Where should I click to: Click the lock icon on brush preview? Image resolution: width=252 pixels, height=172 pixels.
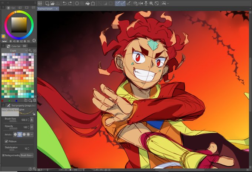[x=34, y=114]
